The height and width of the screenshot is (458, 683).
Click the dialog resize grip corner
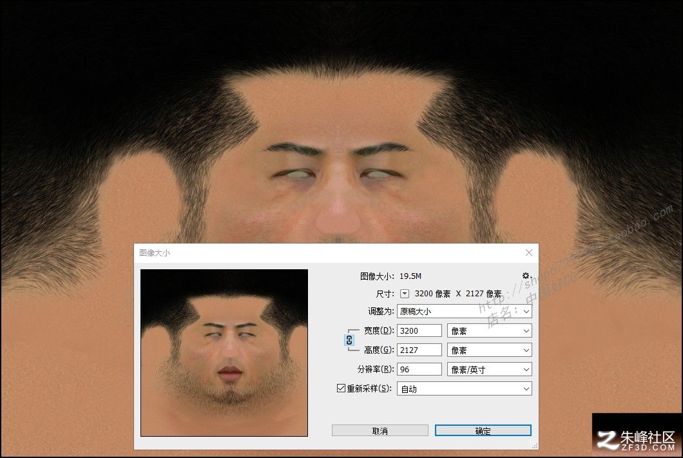535,446
